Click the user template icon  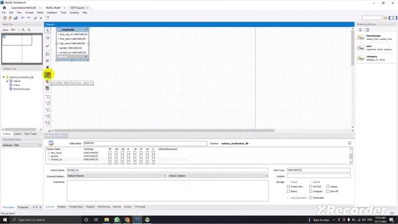(x=361, y=48)
